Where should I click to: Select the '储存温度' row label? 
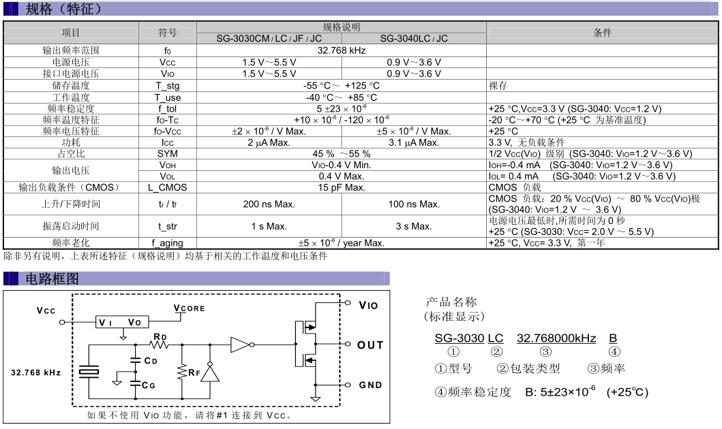71,86
